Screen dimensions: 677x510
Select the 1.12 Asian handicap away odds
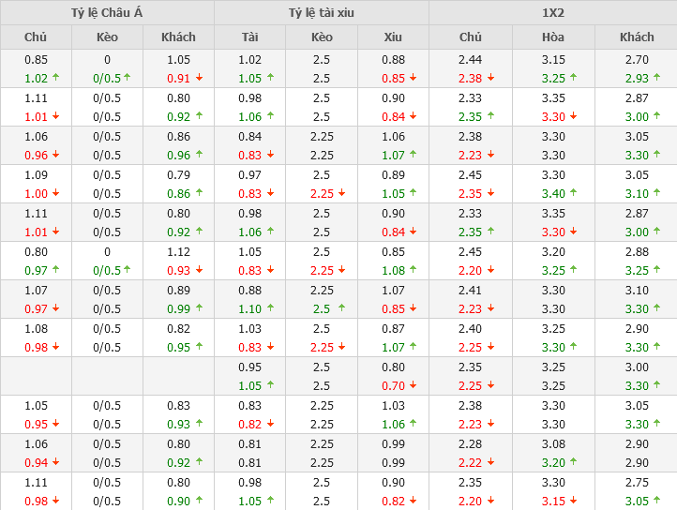point(178,251)
